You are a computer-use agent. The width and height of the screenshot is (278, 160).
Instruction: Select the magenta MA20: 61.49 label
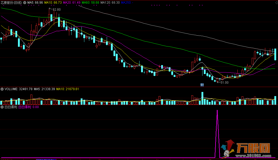click(x=72, y=3)
